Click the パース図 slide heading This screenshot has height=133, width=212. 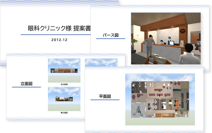tap(111, 35)
